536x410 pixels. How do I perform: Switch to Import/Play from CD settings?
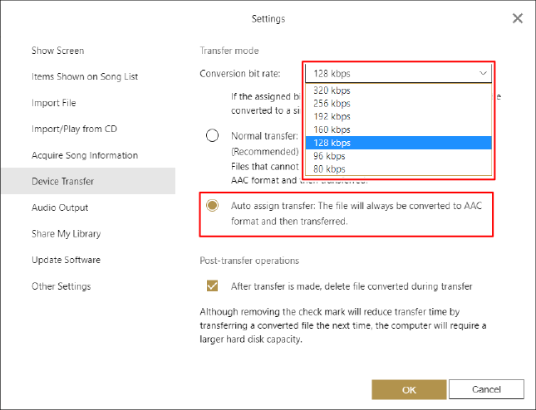click(x=73, y=129)
